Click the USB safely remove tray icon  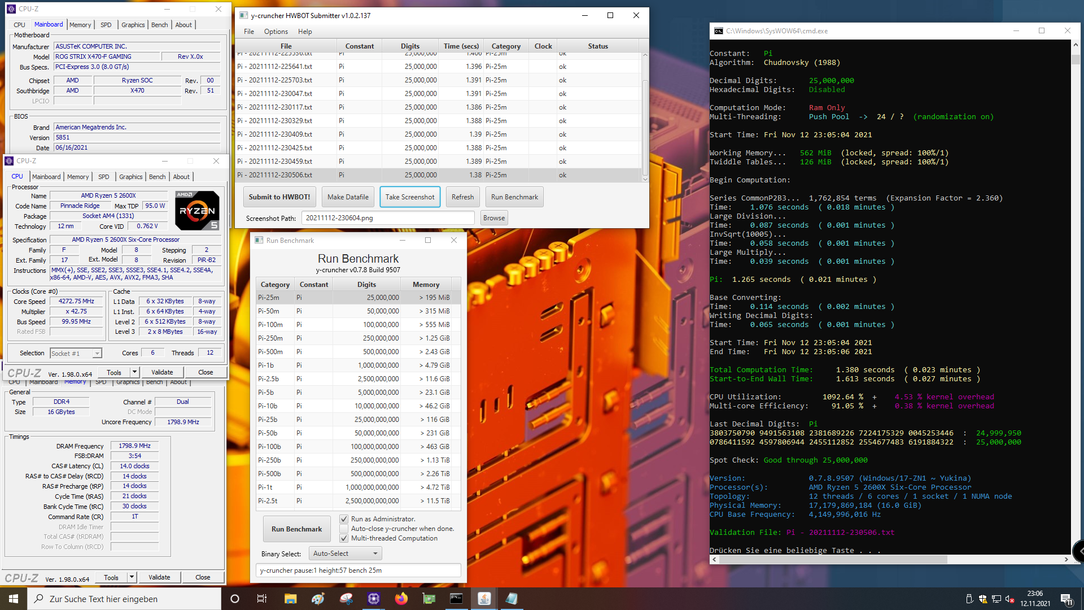point(969,599)
